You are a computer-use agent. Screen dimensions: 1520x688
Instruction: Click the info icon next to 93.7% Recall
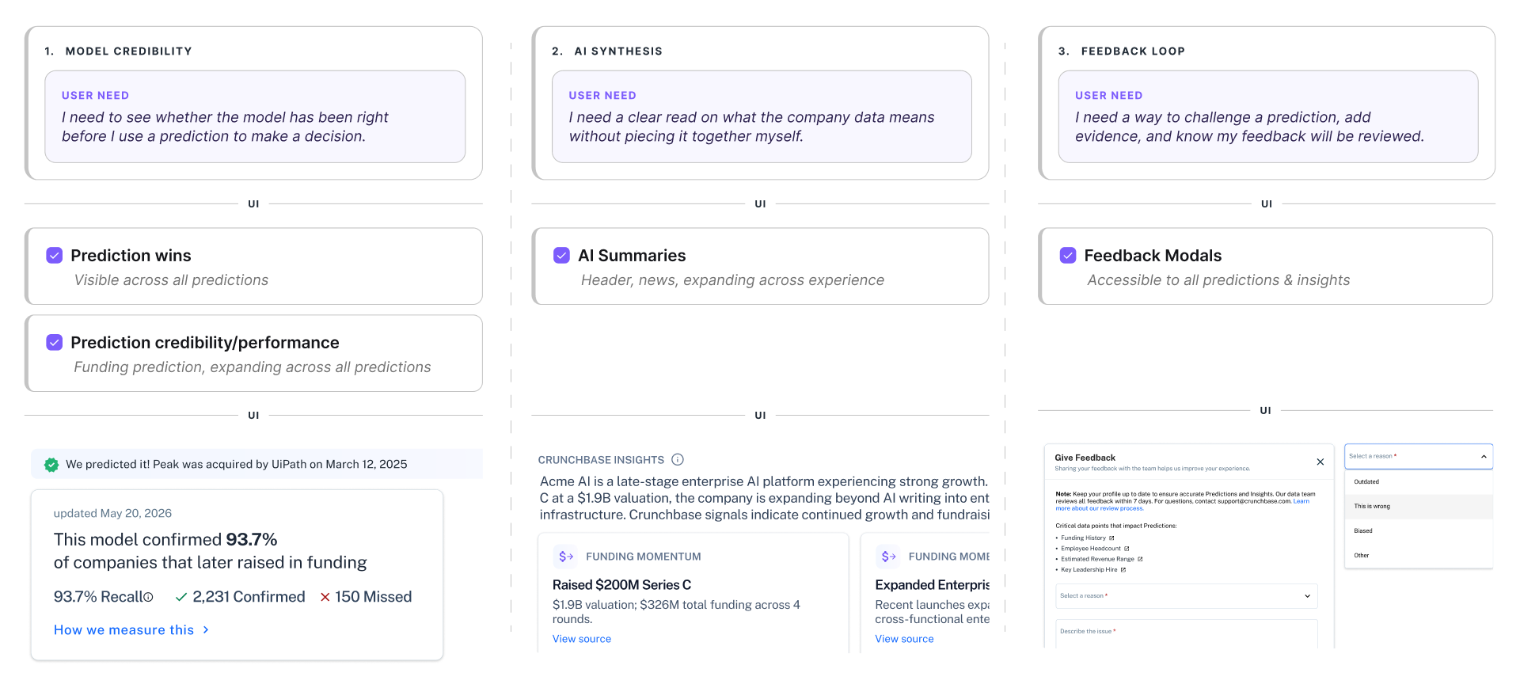point(148,598)
